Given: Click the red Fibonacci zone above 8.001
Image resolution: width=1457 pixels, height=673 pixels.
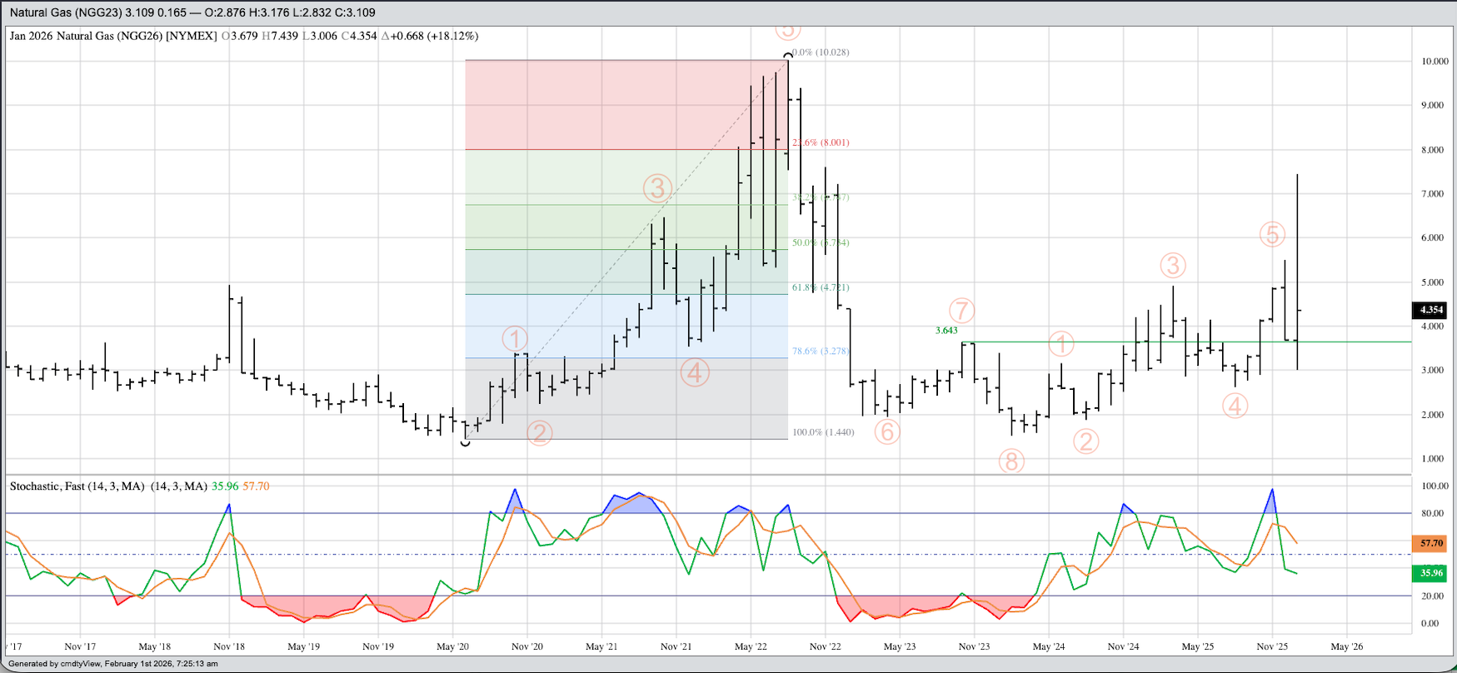Looking at the screenshot, I should (625, 104).
